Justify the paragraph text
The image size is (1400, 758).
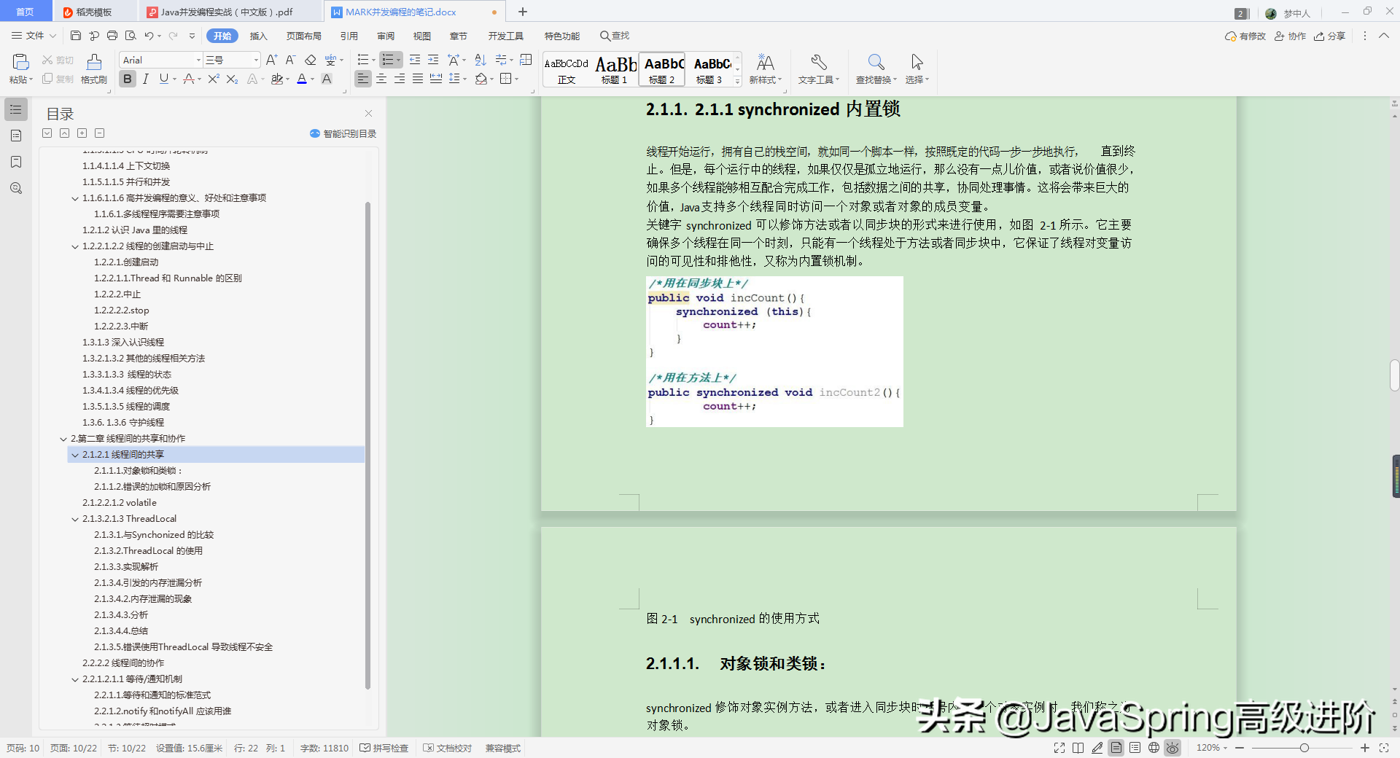point(418,79)
